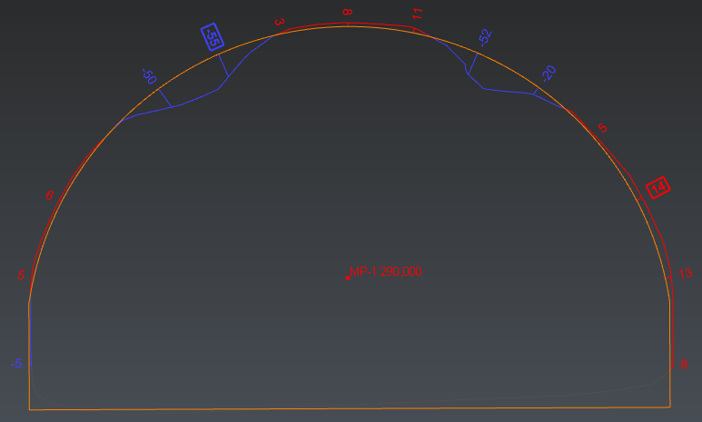Select the red 3 deviation label
Image resolution: width=702 pixels, height=422 pixels.
point(279,21)
